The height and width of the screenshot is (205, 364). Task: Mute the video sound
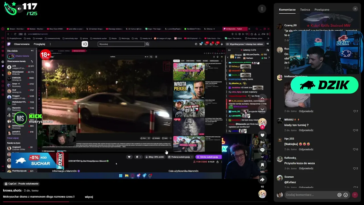[19, 9]
